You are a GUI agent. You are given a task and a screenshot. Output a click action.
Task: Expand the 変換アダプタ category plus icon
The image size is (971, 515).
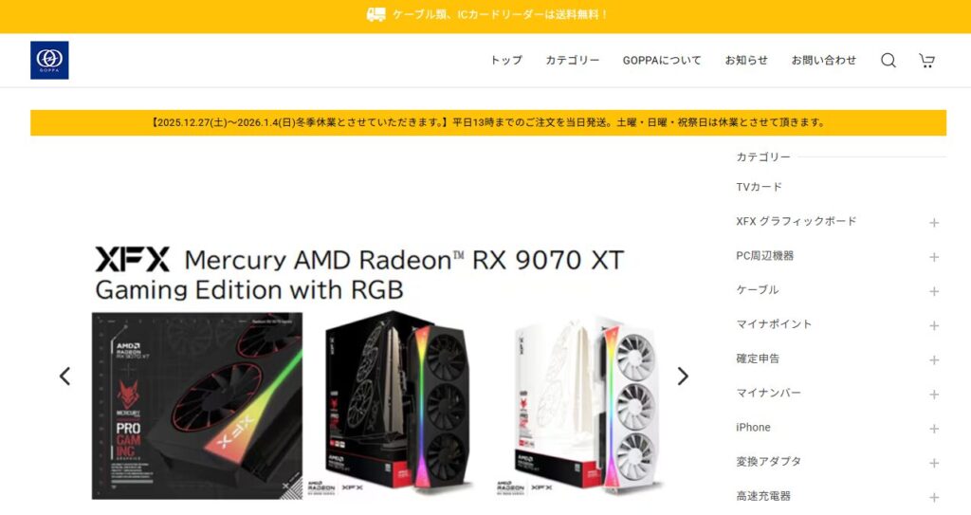pyautogui.click(x=934, y=463)
